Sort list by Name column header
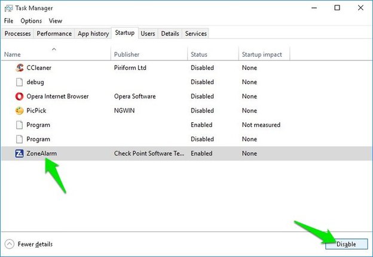 (x=12, y=54)
